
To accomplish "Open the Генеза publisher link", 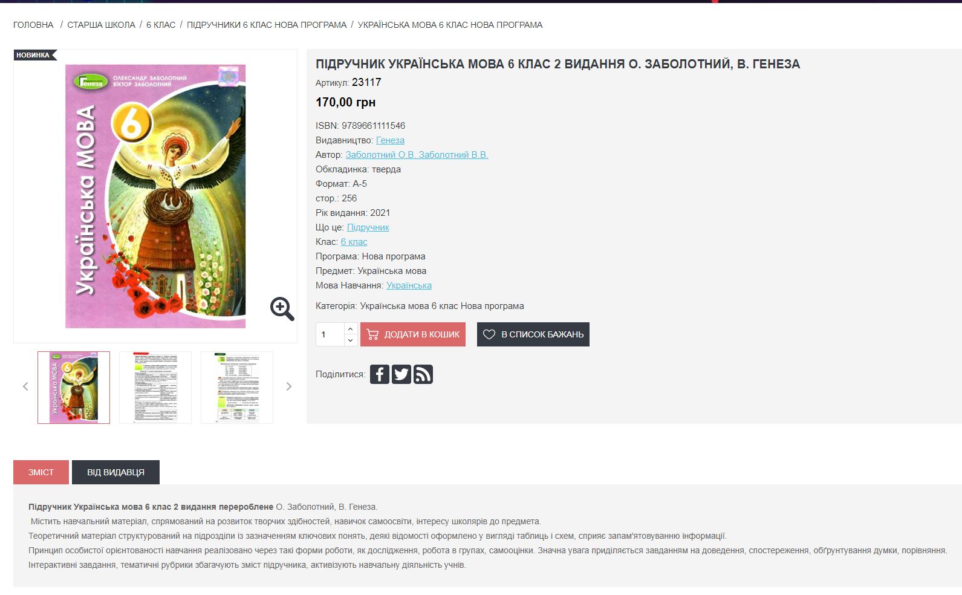I will (x=390, y=140).
